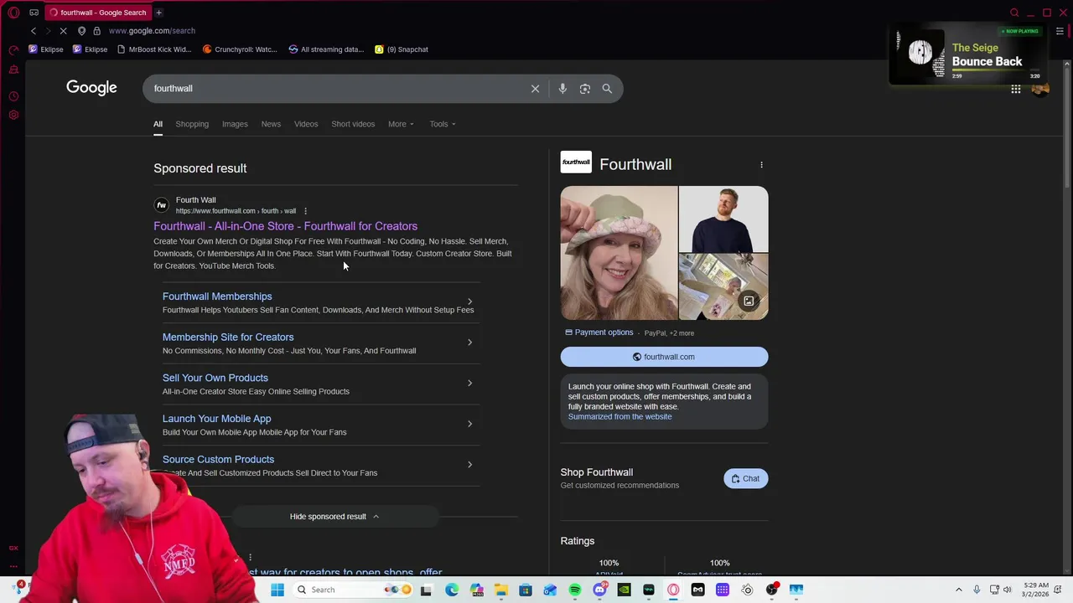Open Membership Site for Creators arrow
Viewport: 1073px width, 603px height.
tap(469, 343)
